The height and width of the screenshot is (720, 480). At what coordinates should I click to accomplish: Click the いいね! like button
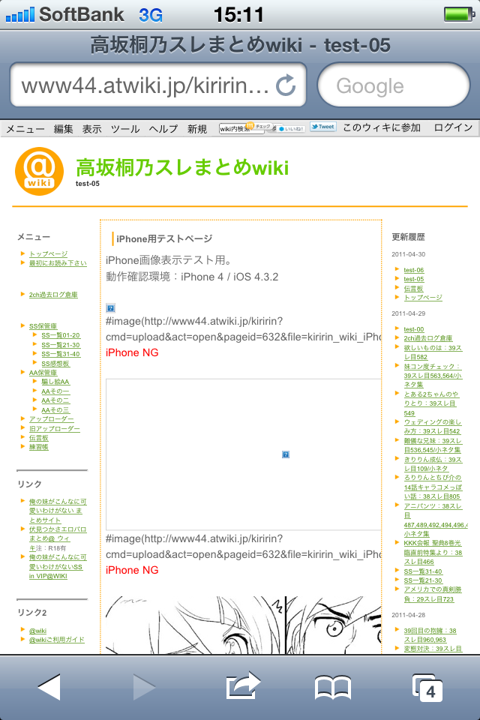pos(291,128)
